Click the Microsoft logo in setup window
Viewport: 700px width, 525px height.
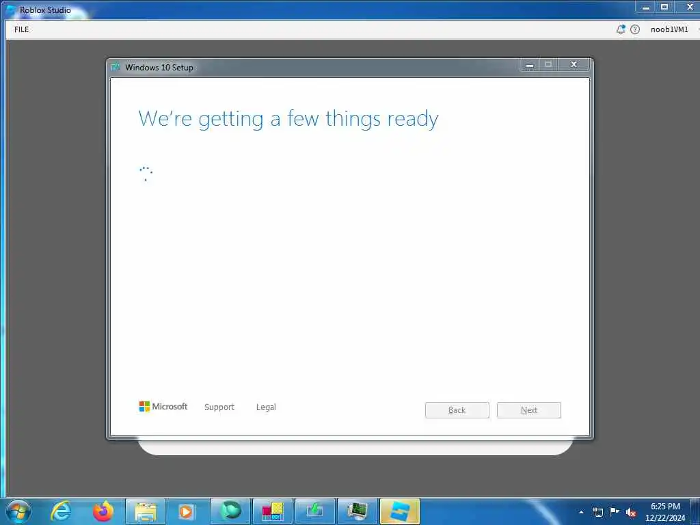tap(163, 406)
